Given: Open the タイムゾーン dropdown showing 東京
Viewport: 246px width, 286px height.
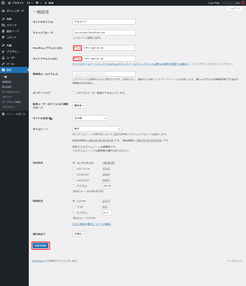Looking at the screenshot, I should coord(97,129).
